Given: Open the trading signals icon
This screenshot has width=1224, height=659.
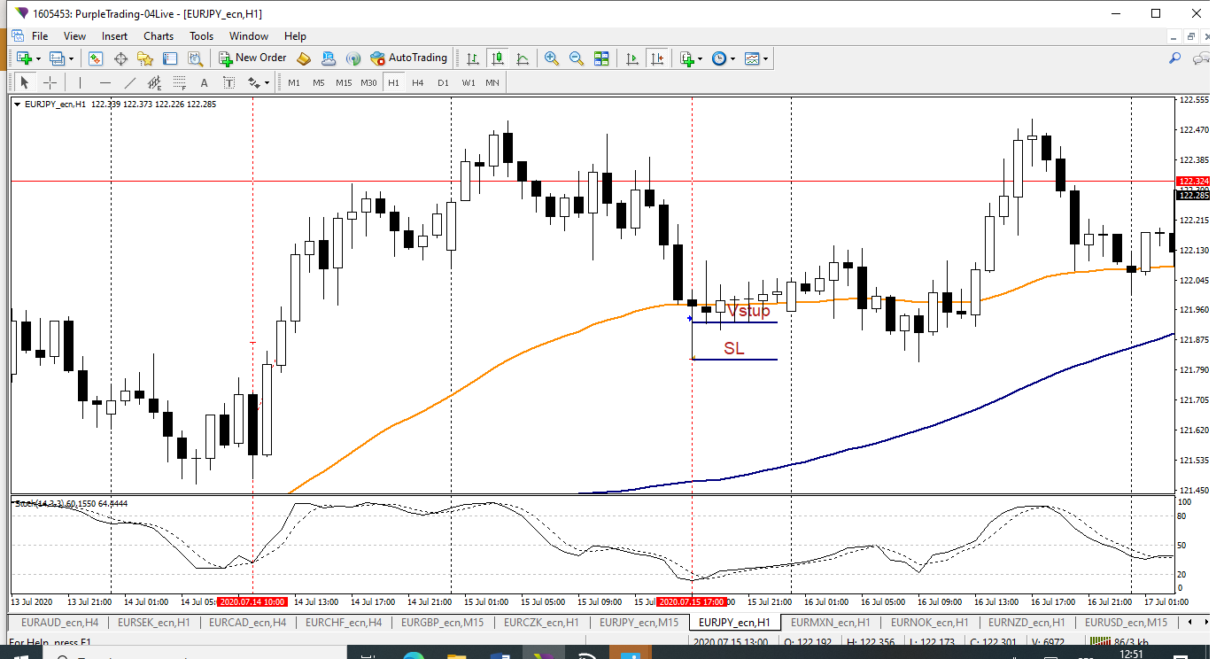Looking at the screenshot, I should click(353, 58).
